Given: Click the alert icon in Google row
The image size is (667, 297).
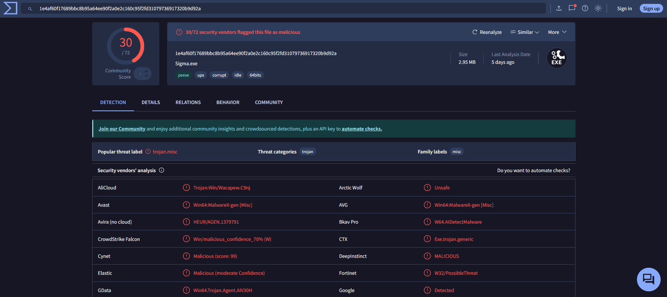Looking at the screenshot, I should (x=427, y=290).
